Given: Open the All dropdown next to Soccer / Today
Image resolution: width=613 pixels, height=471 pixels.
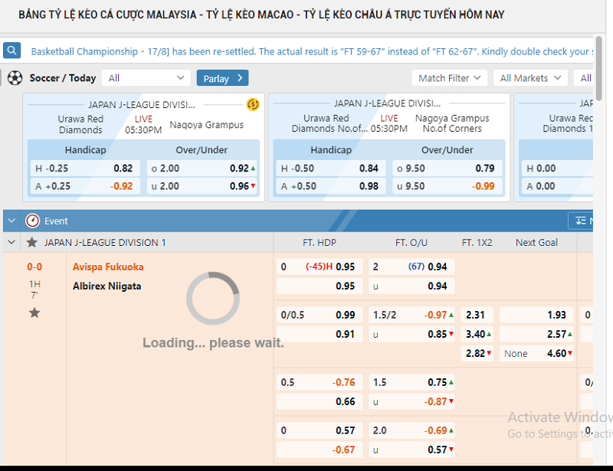Looking at the screenshot, I should [147, 78].
